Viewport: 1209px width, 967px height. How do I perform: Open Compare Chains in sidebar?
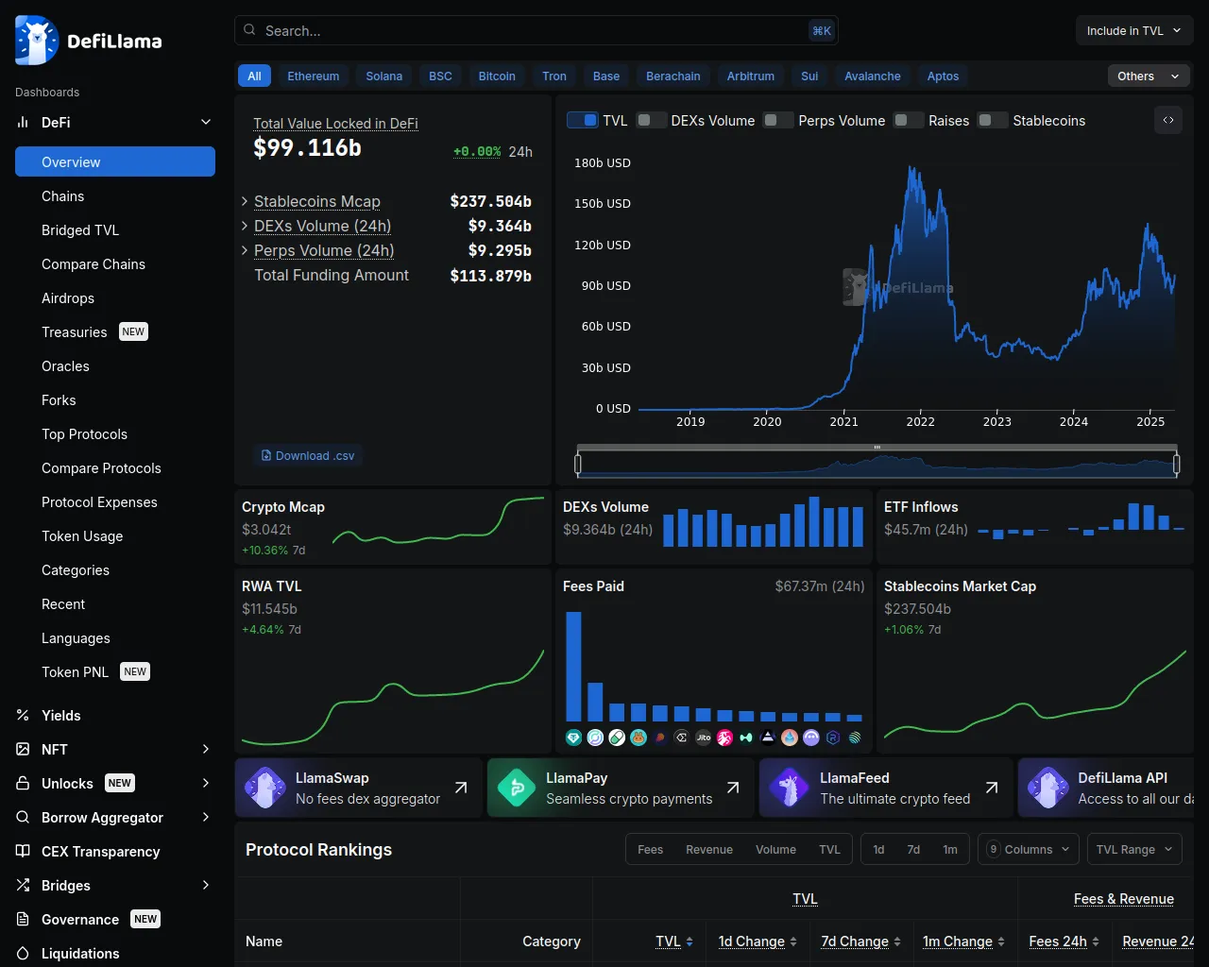point(94,264)
